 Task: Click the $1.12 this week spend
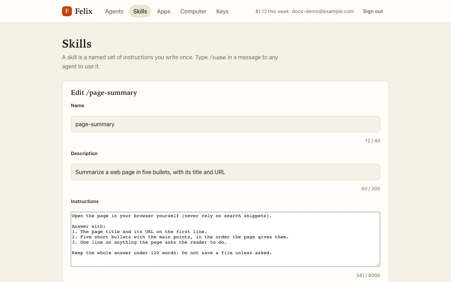click(x=272, y=11)
